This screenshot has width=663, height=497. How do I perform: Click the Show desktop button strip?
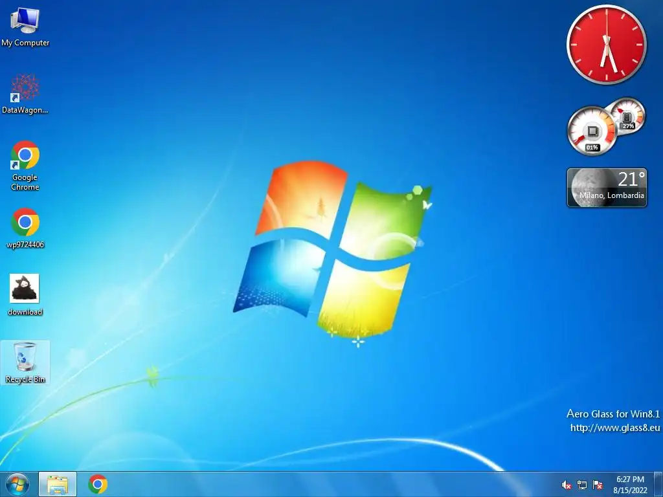pos(658,484)
